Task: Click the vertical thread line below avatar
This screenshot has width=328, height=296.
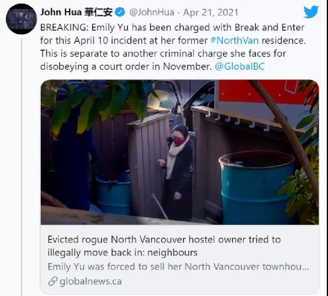Action: pos(21,167)
